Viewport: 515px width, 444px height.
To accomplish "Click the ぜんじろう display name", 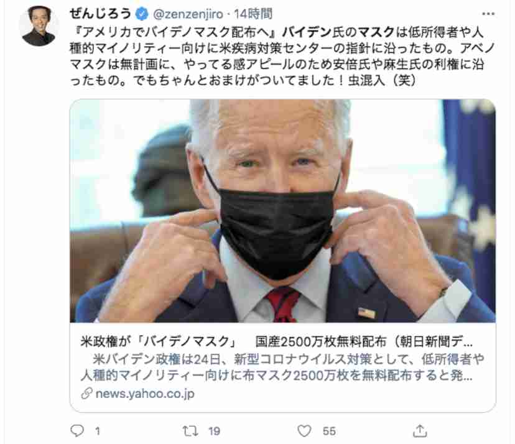I will pos(101,14).
